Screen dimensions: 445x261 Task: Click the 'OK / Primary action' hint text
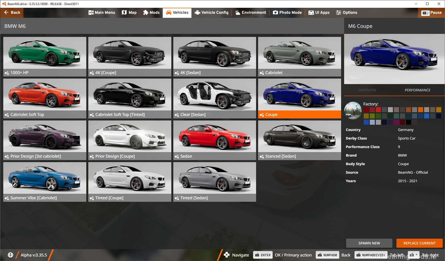293,255
